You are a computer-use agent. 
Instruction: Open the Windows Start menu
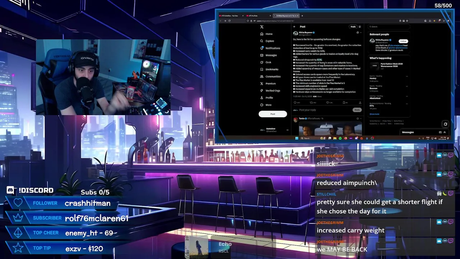pos(296,138)
